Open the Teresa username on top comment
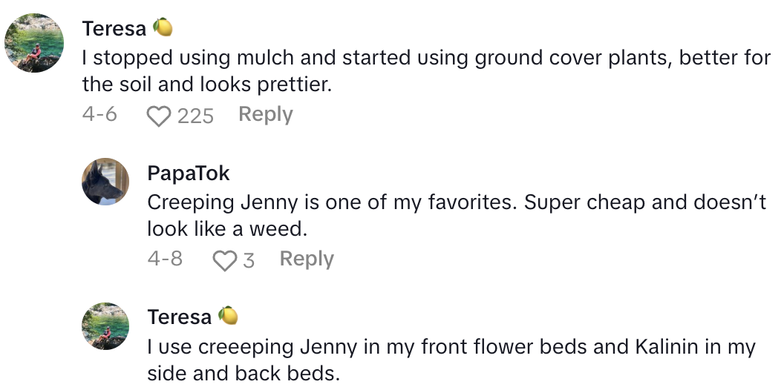 pyautogui.click(x=114, y=29)
